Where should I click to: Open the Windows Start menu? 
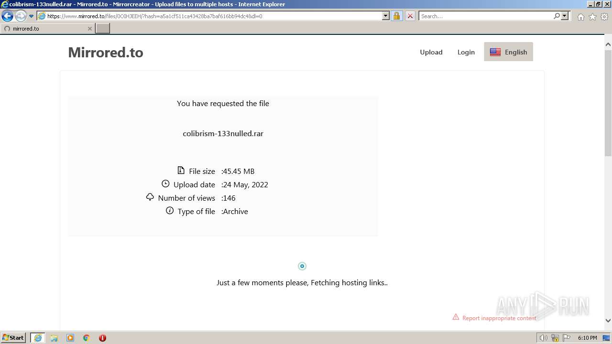(13, 338)
